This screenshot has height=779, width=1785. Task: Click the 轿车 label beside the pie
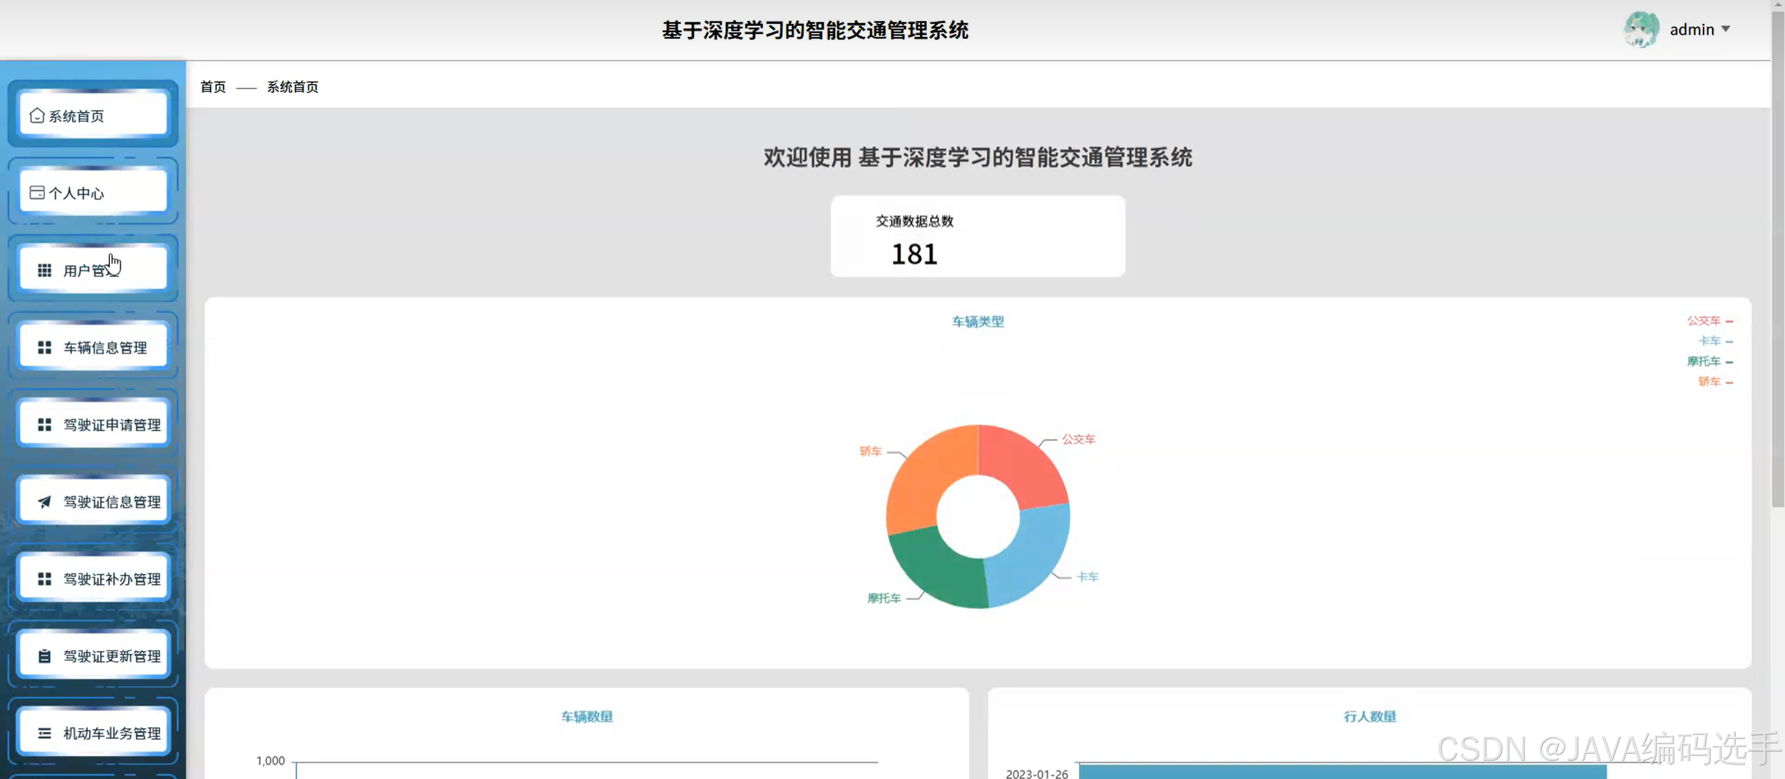870,451
